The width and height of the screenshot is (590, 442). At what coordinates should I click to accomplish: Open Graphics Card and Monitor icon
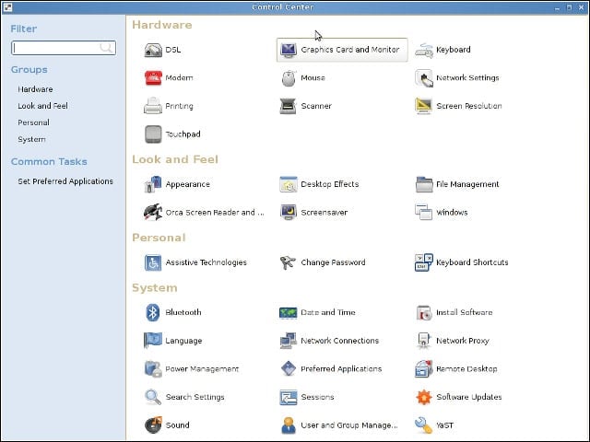click(289, 50)
